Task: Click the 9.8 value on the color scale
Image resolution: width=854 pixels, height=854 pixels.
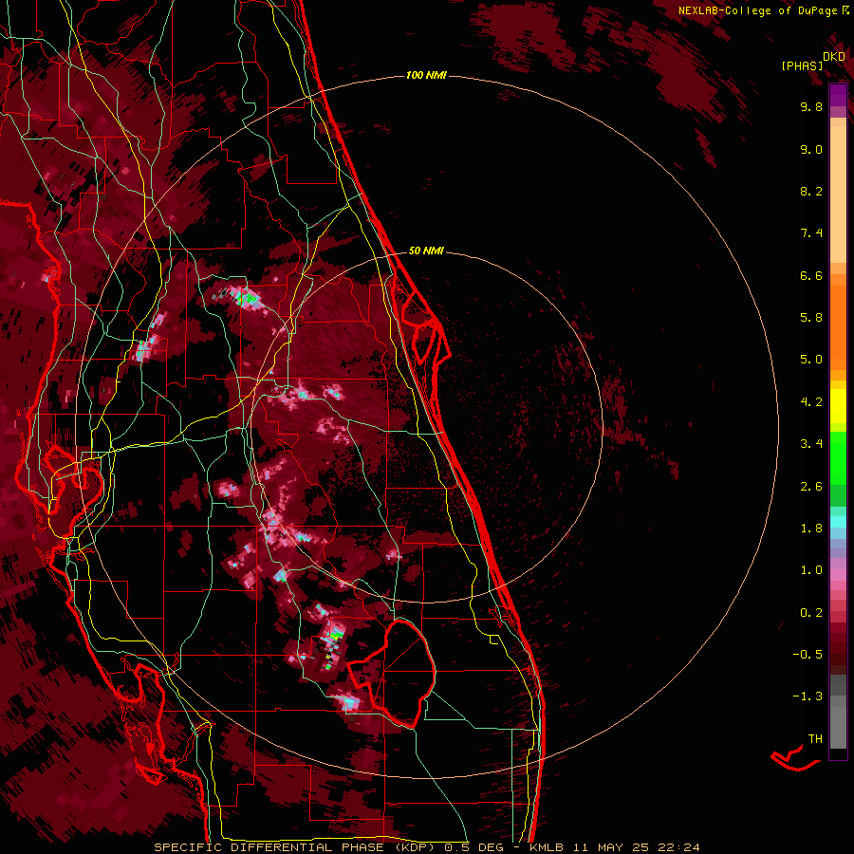Action: tap(811, 106)
